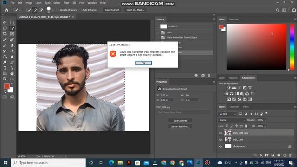Screen dimensions: 297x167
Task: Click the Home icon in options bar
Action: tap(6, 10)
